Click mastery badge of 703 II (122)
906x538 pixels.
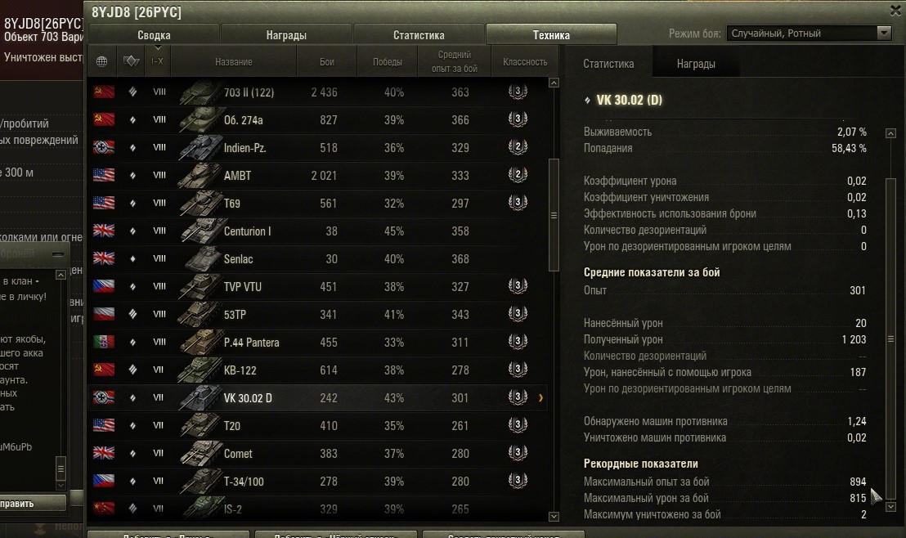pyautogui.click(x=518, y=92)
